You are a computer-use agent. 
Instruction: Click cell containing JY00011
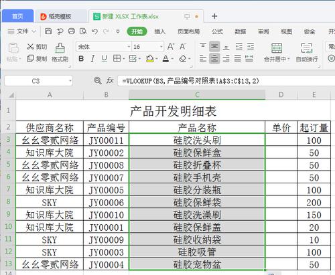[x=106, y=140]
